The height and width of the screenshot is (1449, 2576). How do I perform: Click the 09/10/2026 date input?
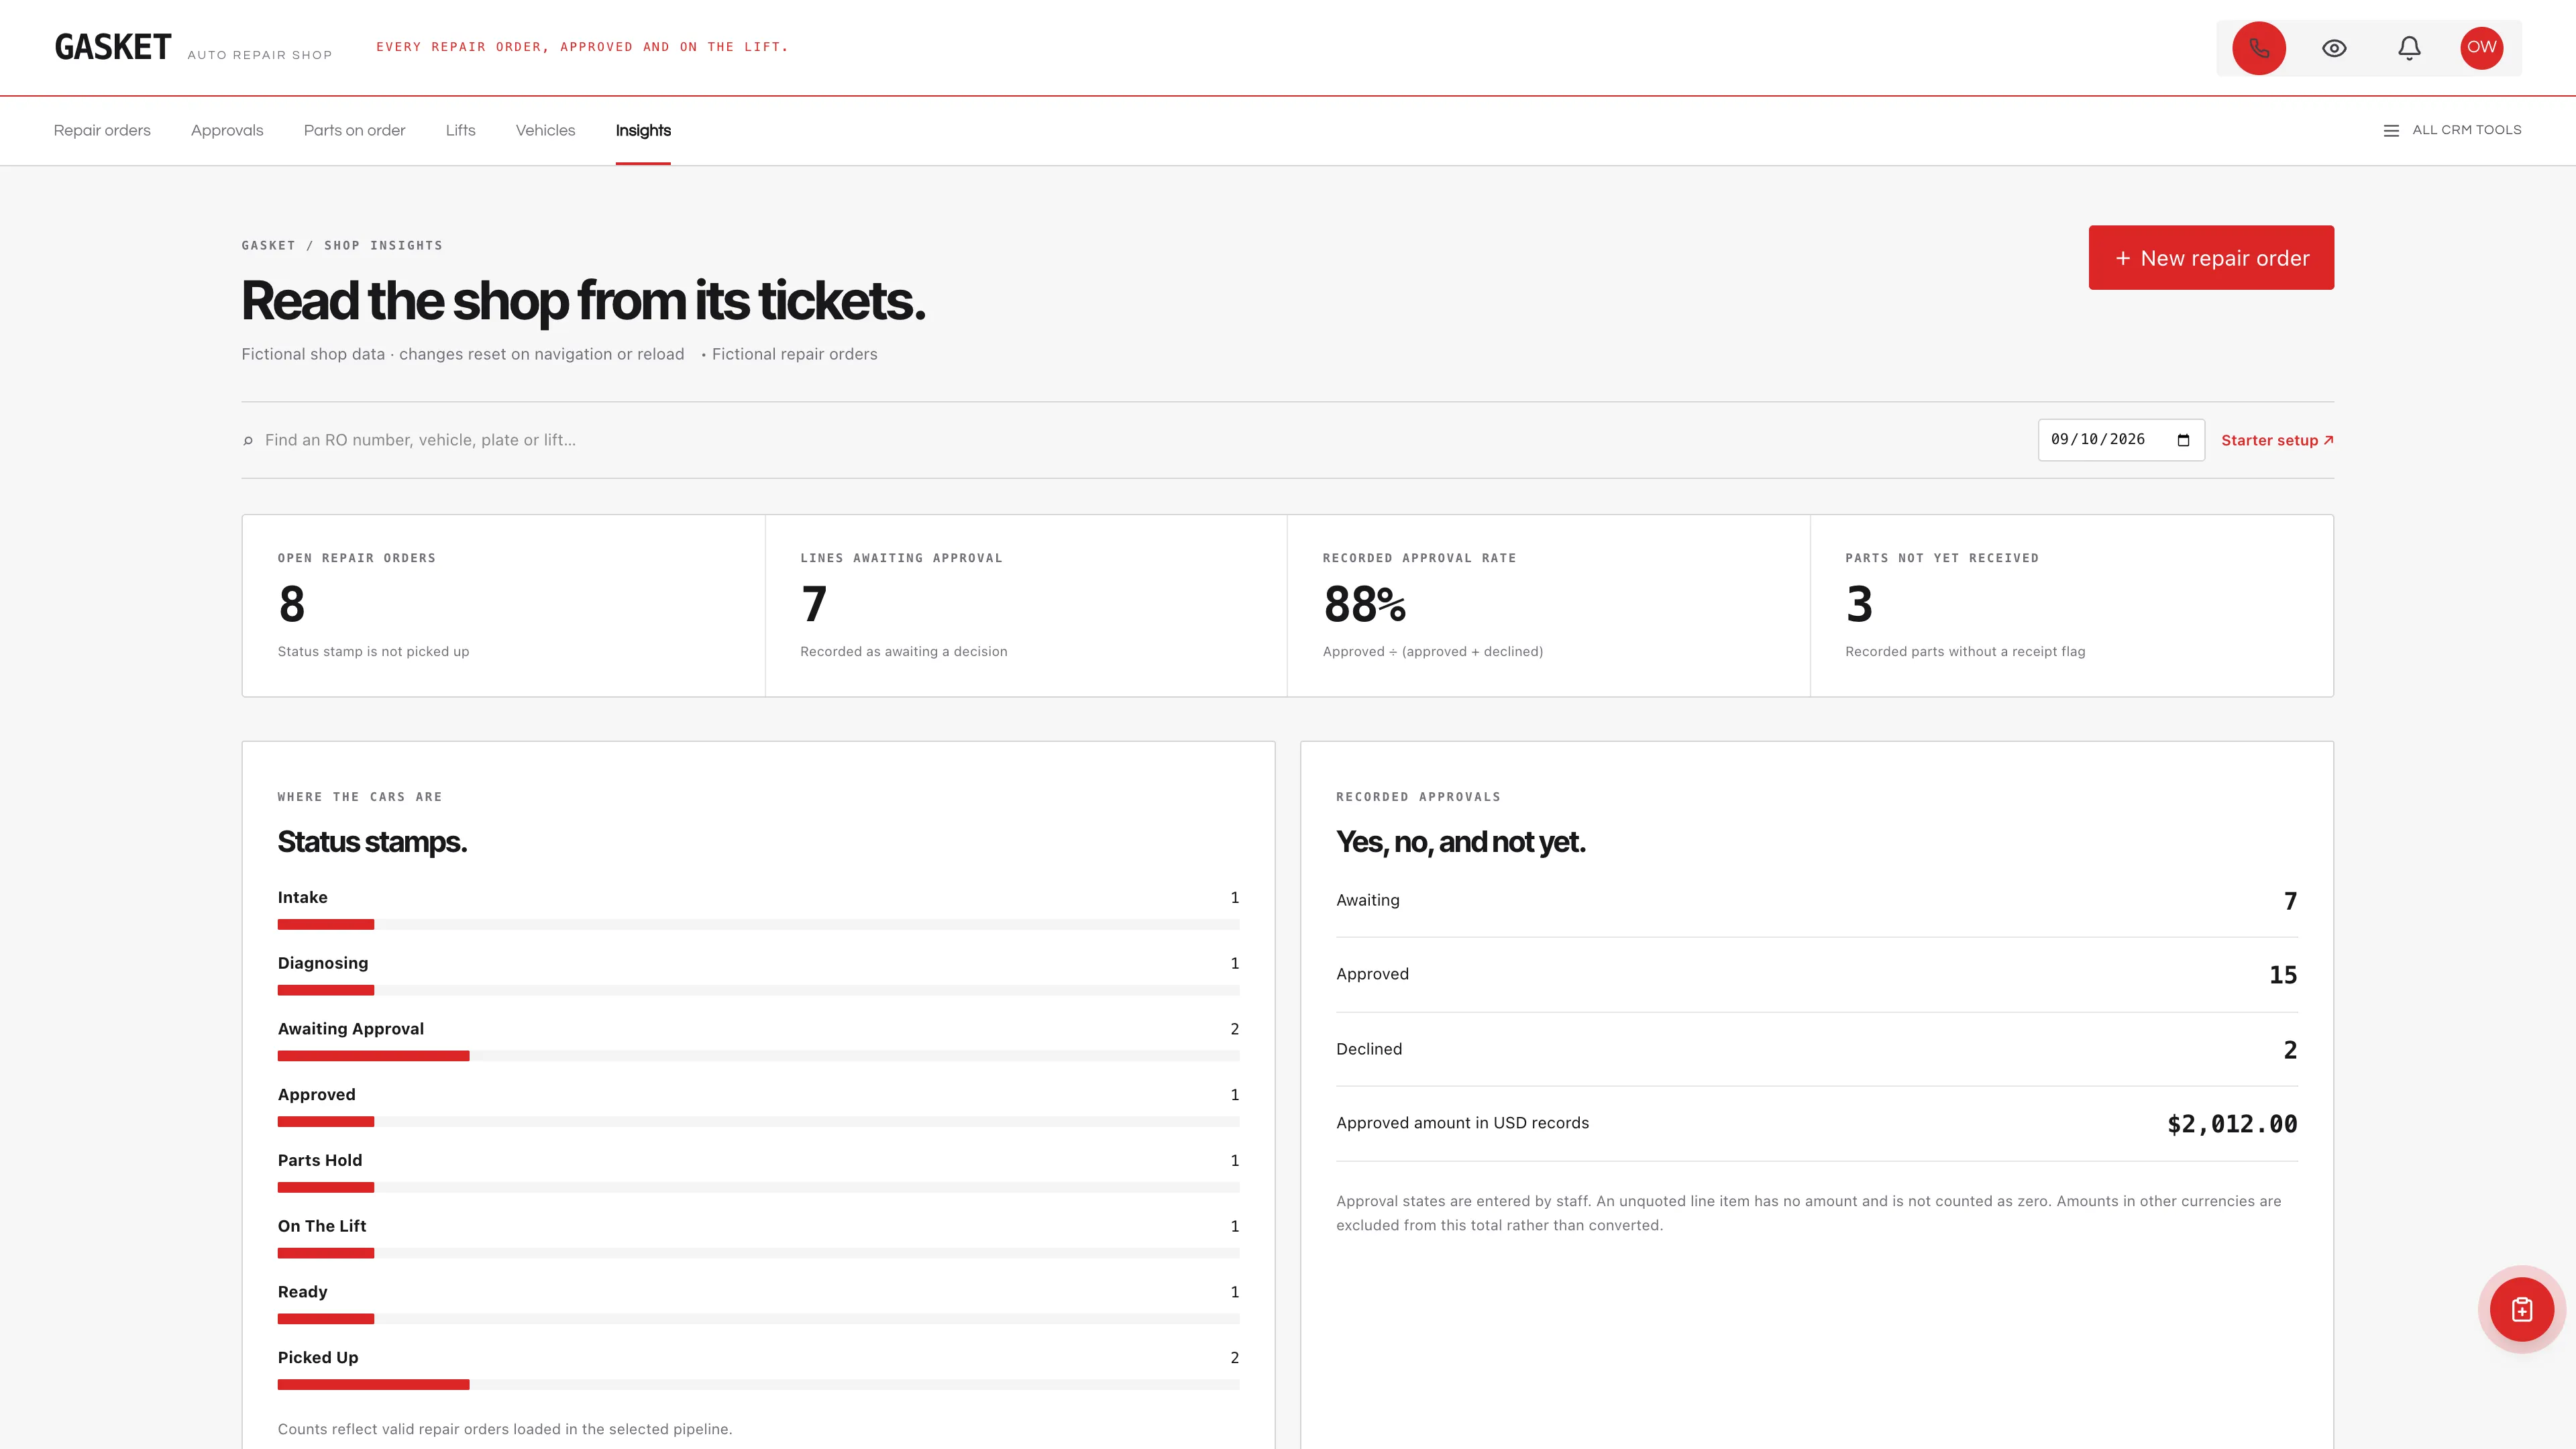pos(2121,440)
